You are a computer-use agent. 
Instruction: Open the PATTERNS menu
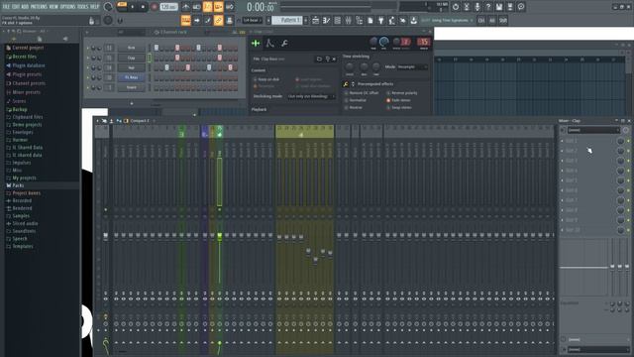pyautogui.click(x=39, y=7)
